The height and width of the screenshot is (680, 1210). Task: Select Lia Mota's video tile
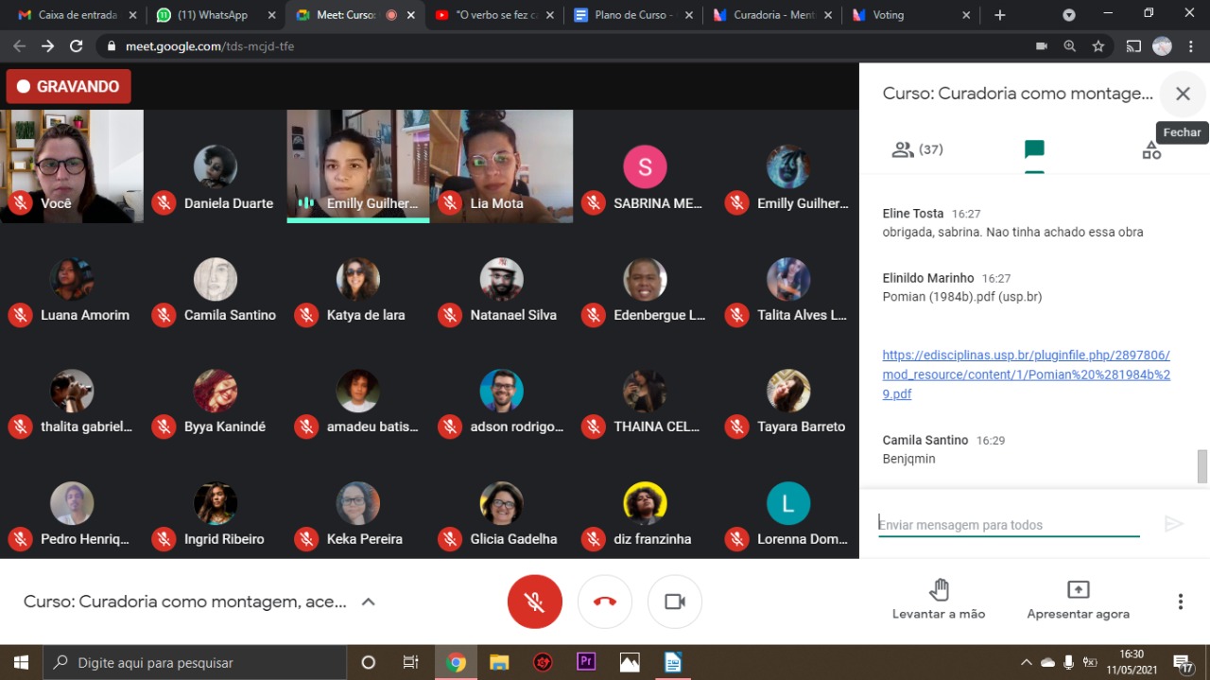[501, 166]
